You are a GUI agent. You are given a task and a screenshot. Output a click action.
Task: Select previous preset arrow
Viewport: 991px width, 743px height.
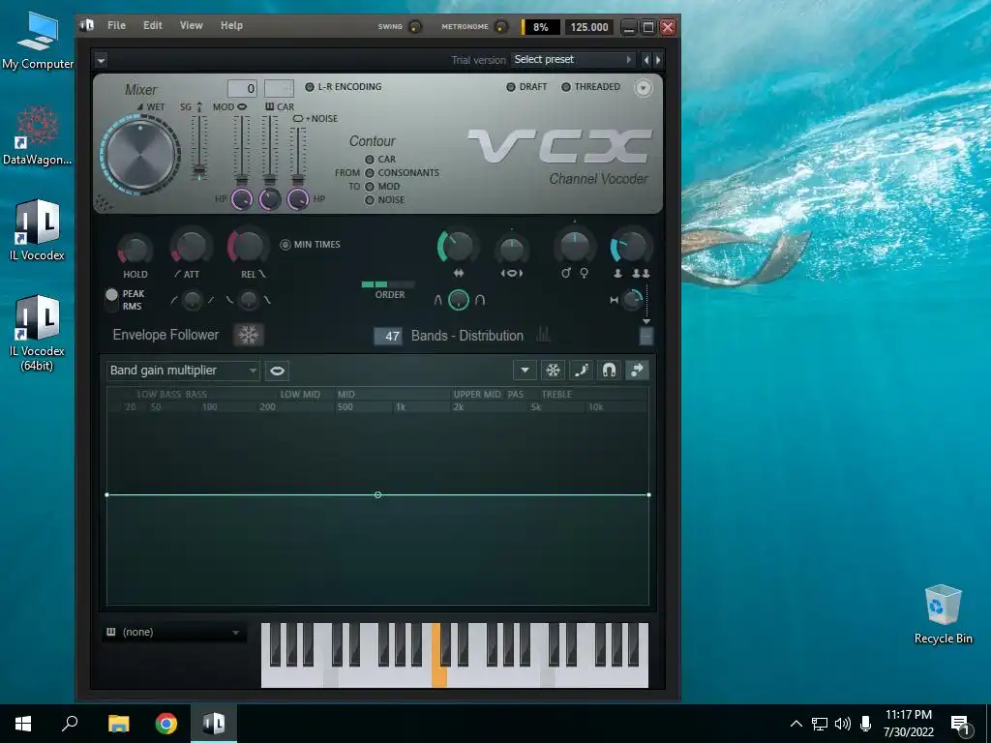646,60
